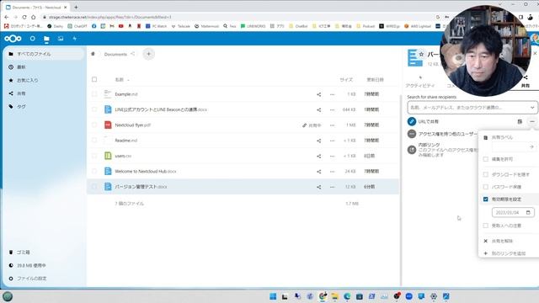539x303 pixels.
Task: Open the calendar picker icon in the date field
Action: (528, 213)
